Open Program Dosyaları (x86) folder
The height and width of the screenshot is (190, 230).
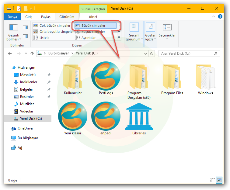click(x=139, y=77)
